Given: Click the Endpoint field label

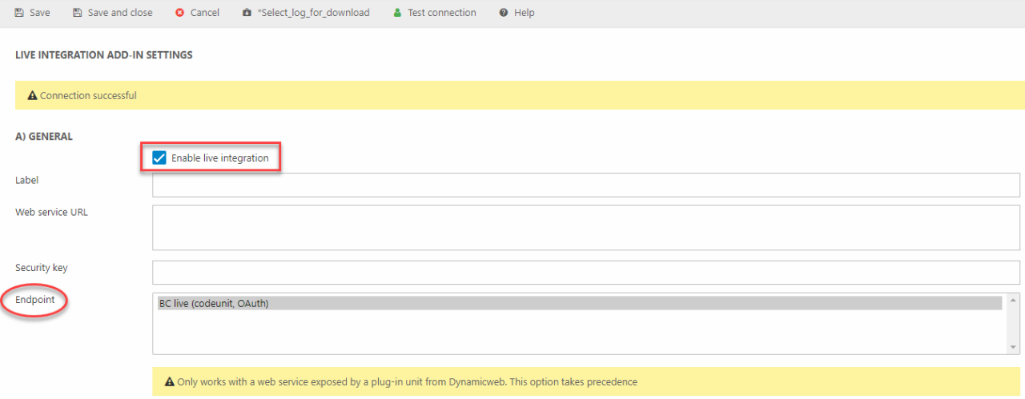Looking at the screenshot, I should pyautogui.click(x=35, y=300).
